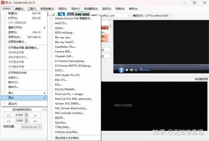209x141 pixels.
Task: Open the 网络(N) menu
Action: point(120,9)
